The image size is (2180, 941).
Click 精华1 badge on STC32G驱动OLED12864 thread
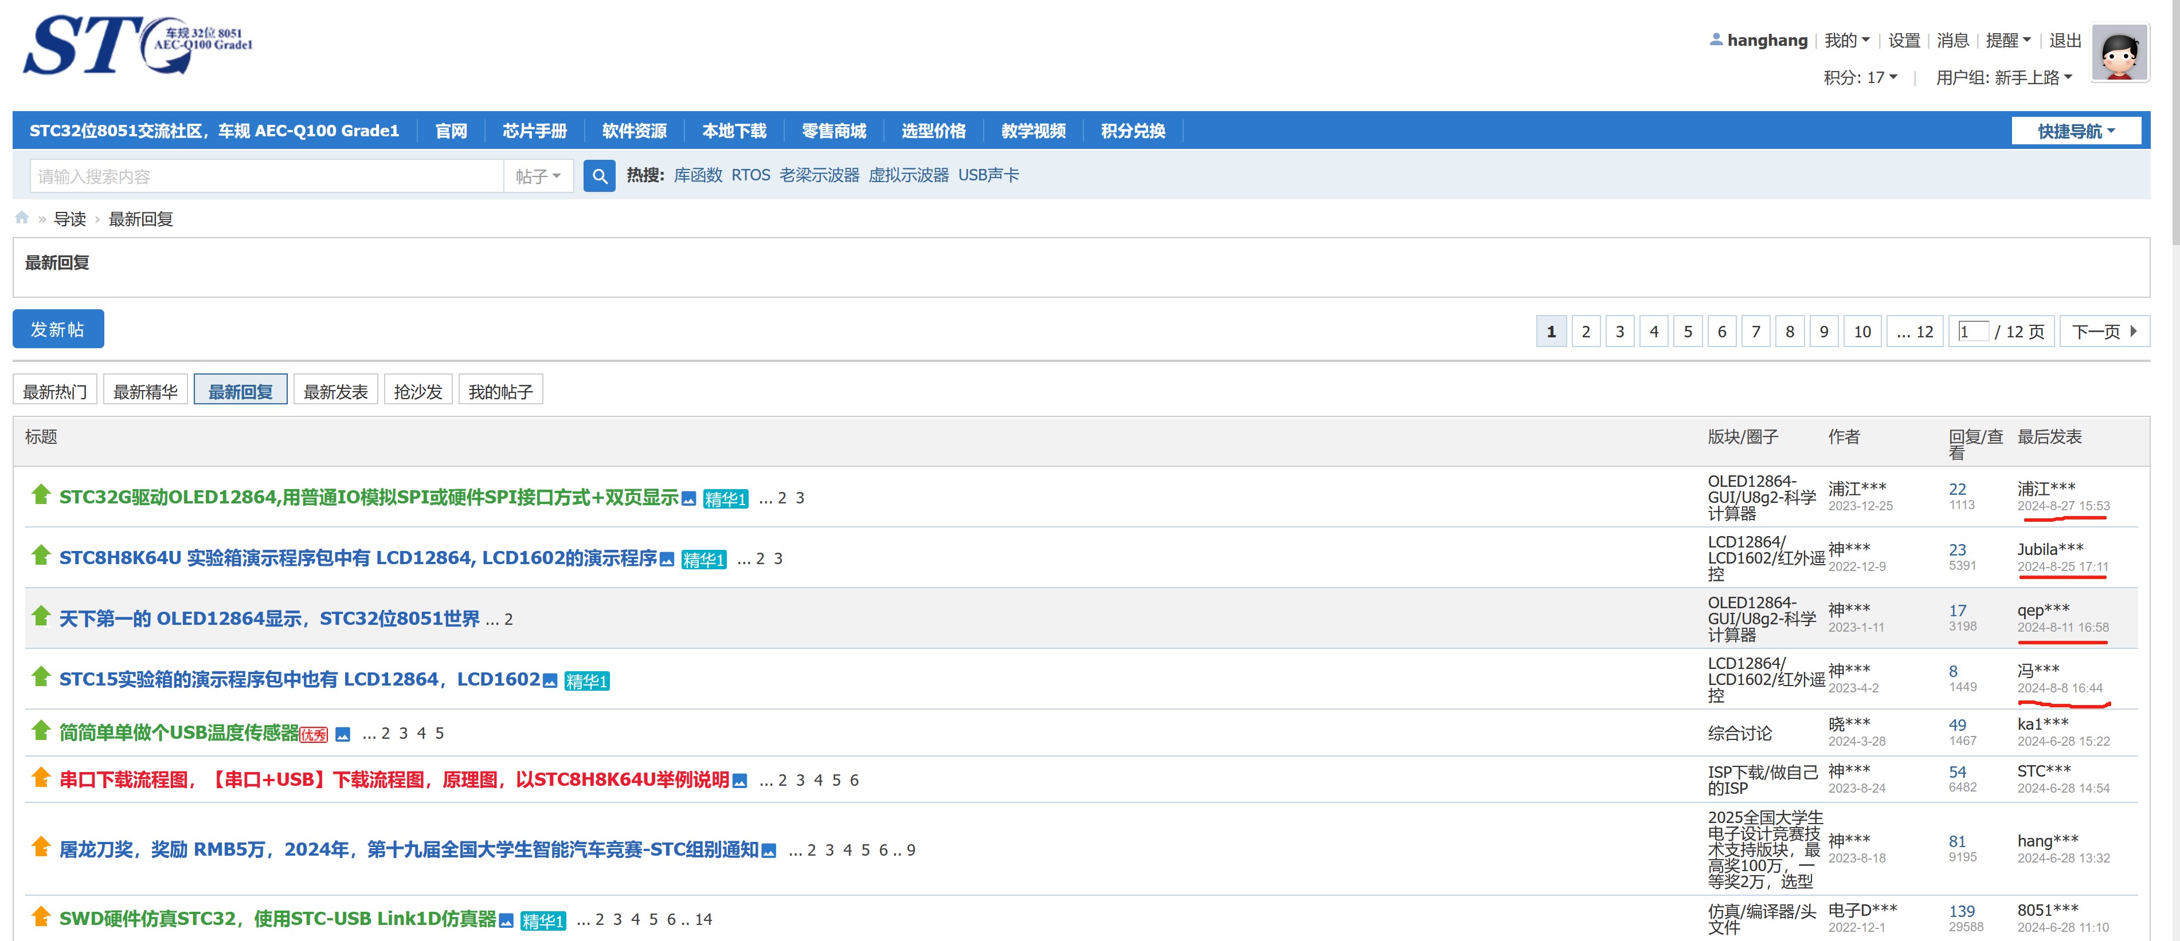(725, 499)
